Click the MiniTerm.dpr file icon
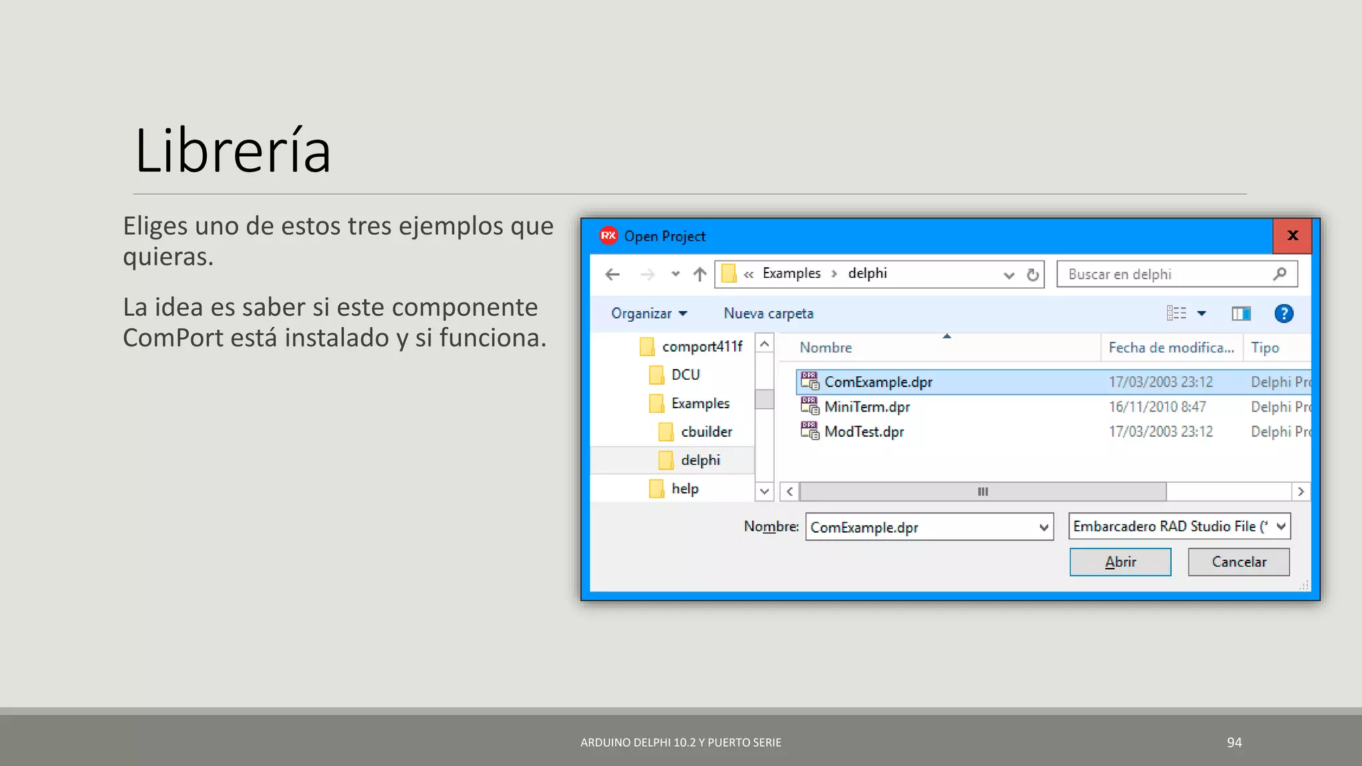 click(x=809, y=406)
